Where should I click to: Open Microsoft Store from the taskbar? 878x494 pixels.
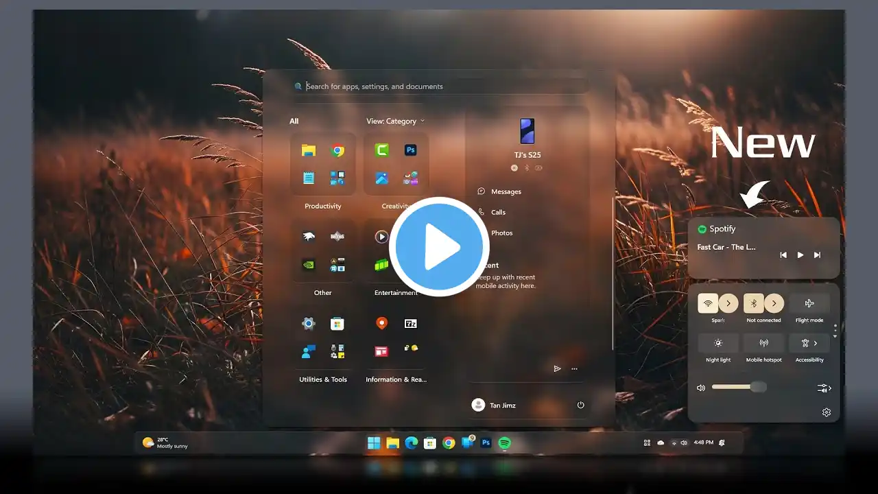(430, 443)
